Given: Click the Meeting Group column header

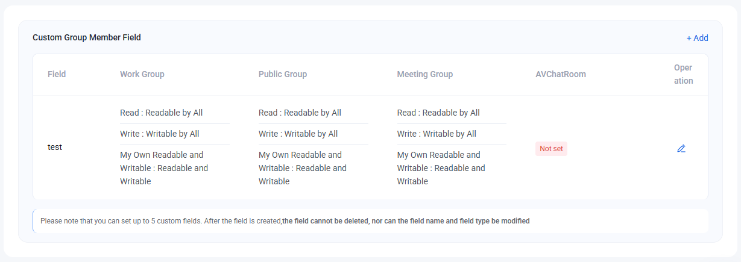Looking at the screenshot, I should point(425,74).
